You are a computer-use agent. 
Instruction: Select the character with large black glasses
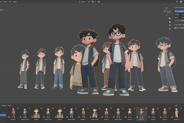tap(117, 59)
